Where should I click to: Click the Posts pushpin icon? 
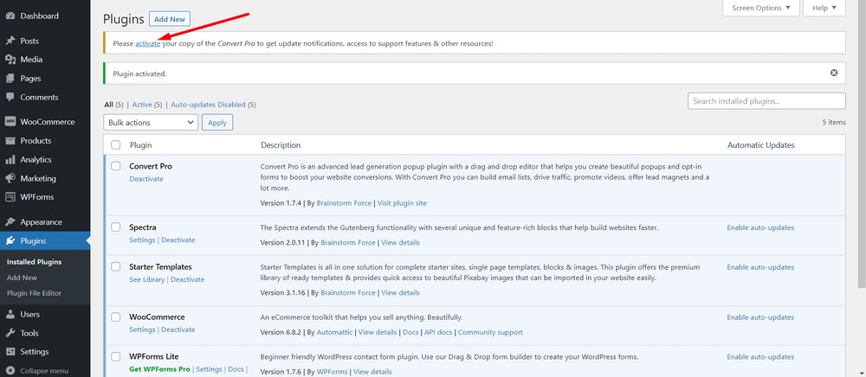tap(10, 41)
